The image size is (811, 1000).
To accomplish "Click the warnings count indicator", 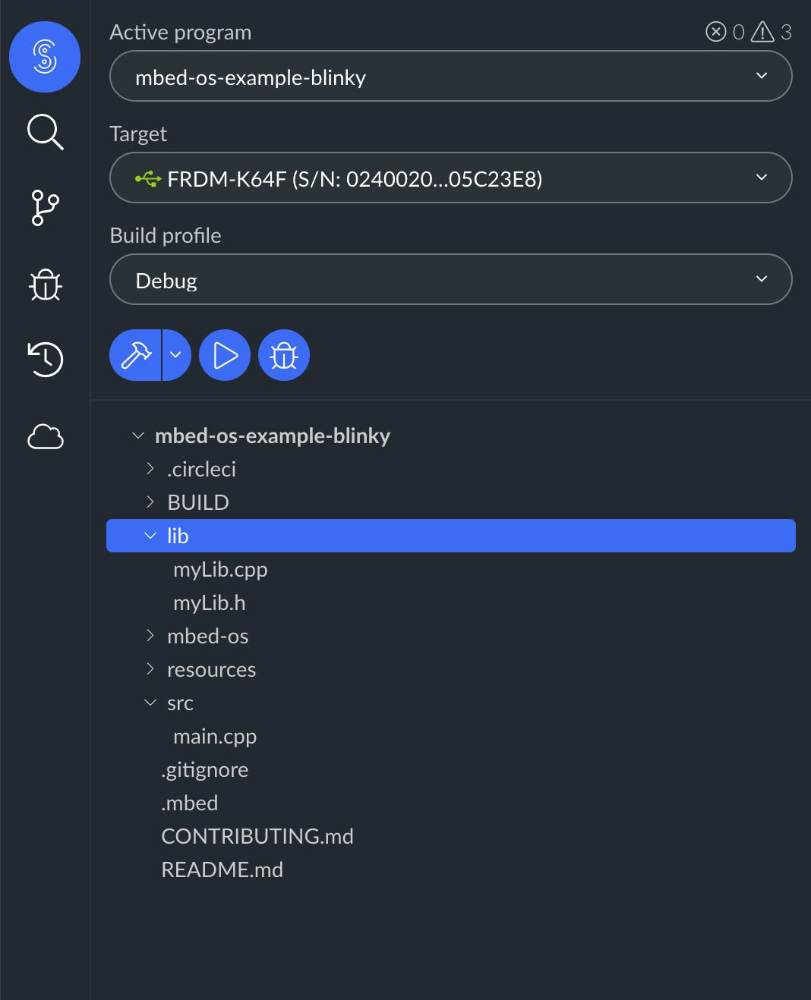I will coord(772,32).
